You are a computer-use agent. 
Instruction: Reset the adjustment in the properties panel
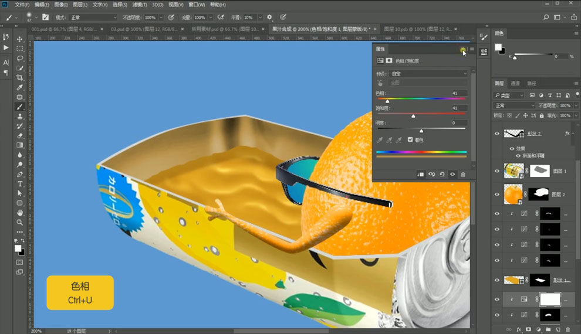pos(442,174)
